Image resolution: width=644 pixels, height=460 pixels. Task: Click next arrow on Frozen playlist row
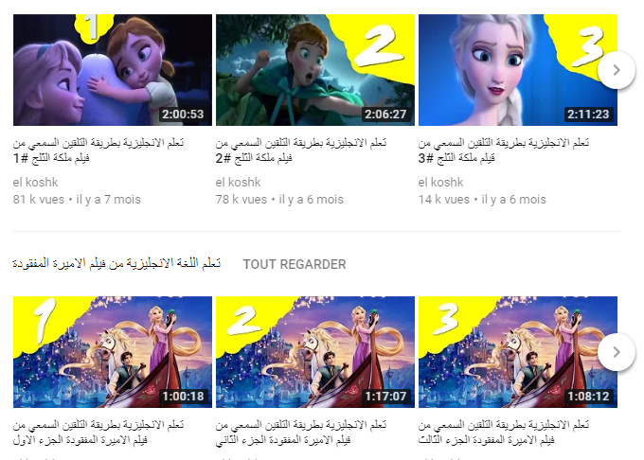coord(617,70)
